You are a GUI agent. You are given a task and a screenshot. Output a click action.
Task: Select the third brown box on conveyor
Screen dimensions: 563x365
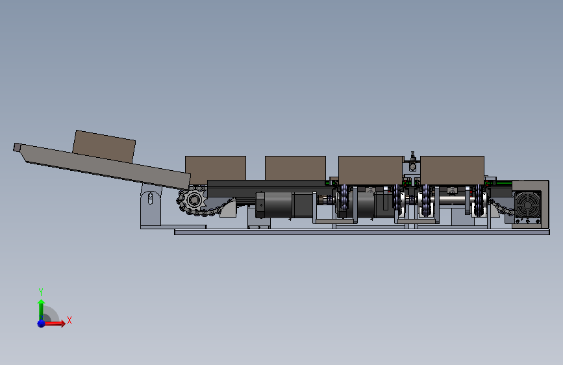371,170
